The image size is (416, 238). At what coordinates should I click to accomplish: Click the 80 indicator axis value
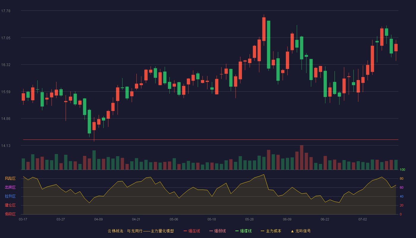[401, 178]
